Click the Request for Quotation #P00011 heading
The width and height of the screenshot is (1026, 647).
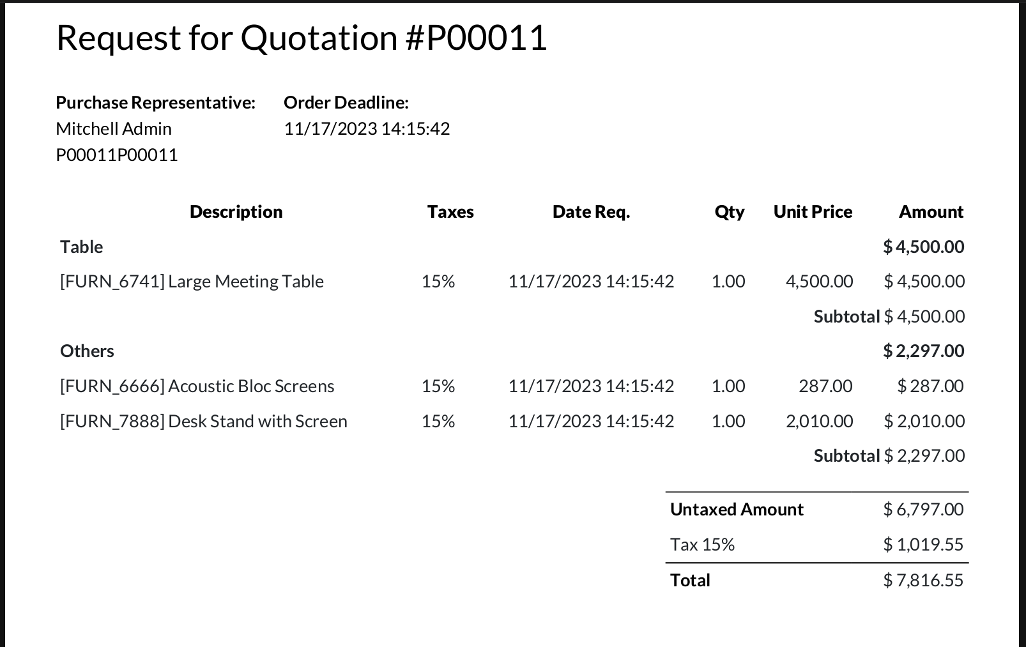click(x=302, y=38)
